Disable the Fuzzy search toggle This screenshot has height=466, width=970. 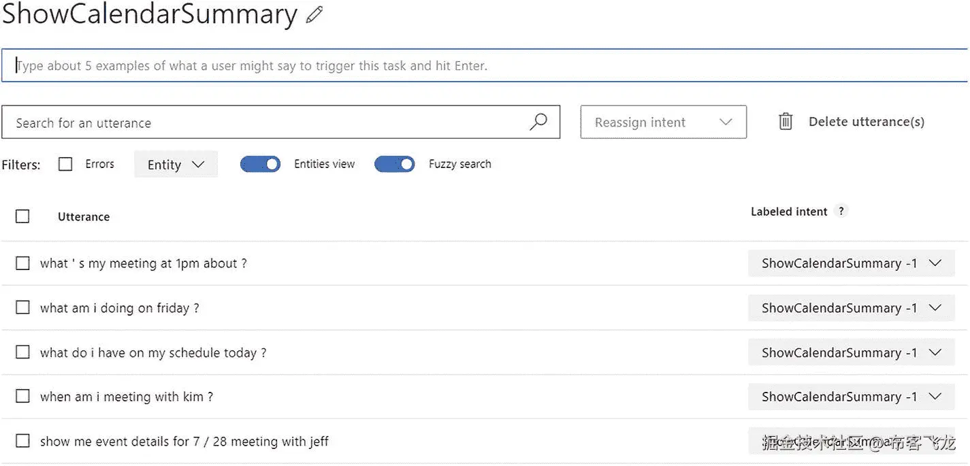coord(394,164)
